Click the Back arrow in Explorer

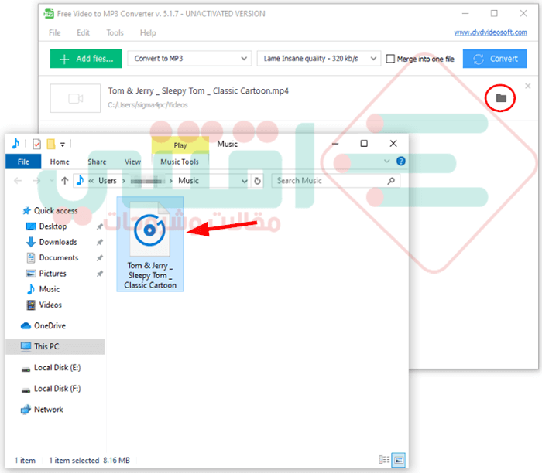coord(18,180)
